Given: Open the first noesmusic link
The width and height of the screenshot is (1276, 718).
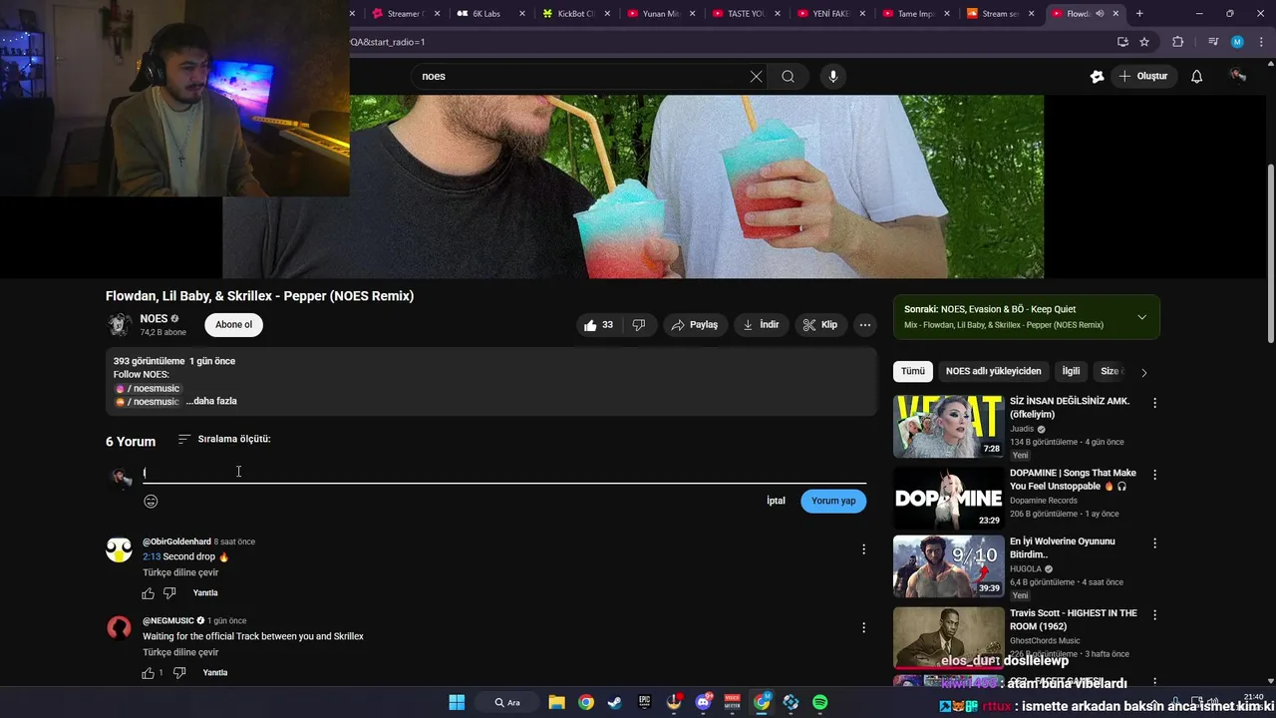Looking at the screenshot, I should click(x=148, y=389).
